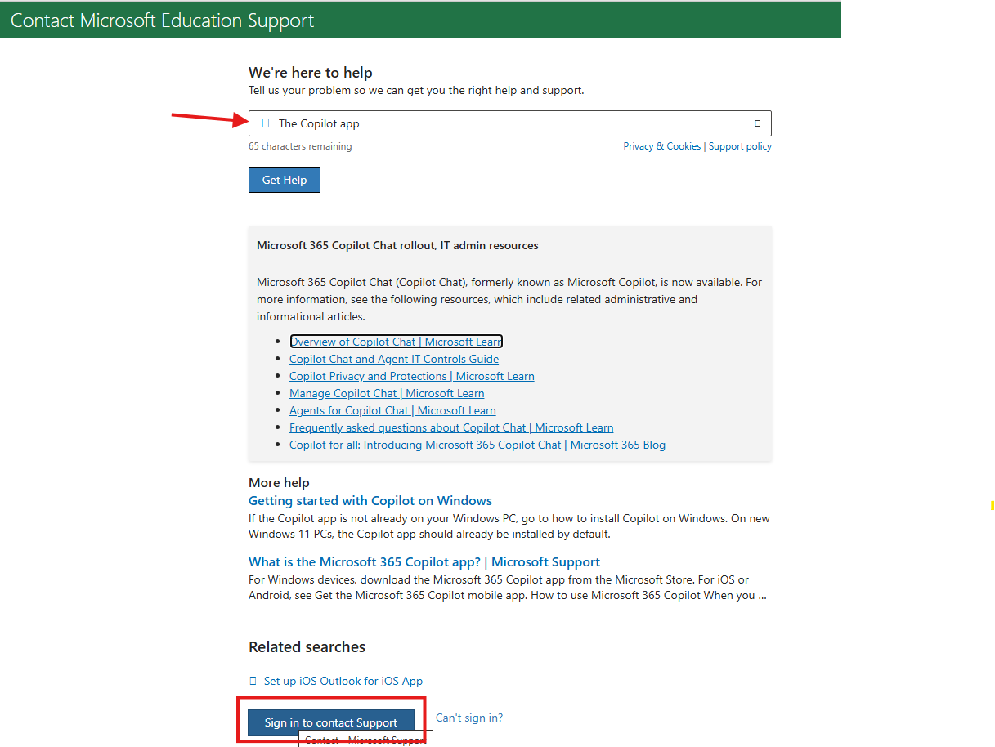Screen dimensions: 995x747
Task: Open Copilot Privacy and Protections link
Action: pyautogui.click(x=412, y=376)
